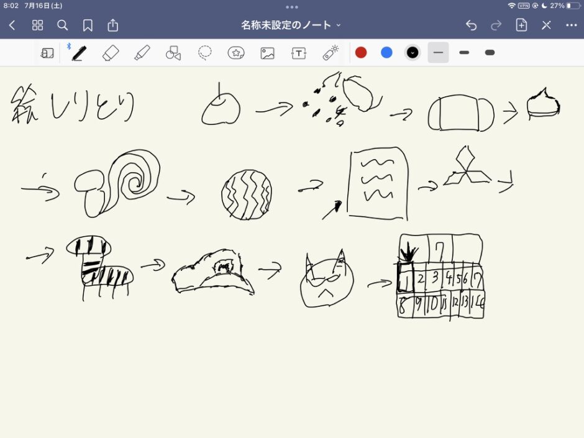Activate the Text box tool
The height and width of the screenshot is (438, 584).
tap(299, 53)
